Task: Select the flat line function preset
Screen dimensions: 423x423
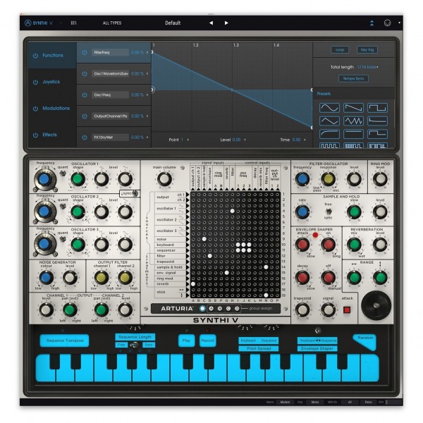Action: tap(353, 134)
